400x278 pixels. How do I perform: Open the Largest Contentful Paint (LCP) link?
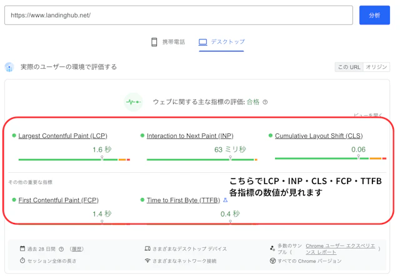pyautogui.click(x=62, y=136)
